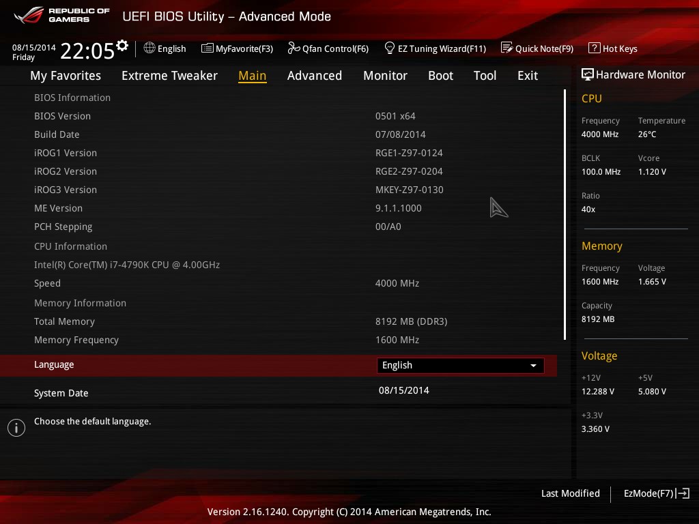
Task: Click the PCH Stepping value 00/A0
Action: (388, 227)
